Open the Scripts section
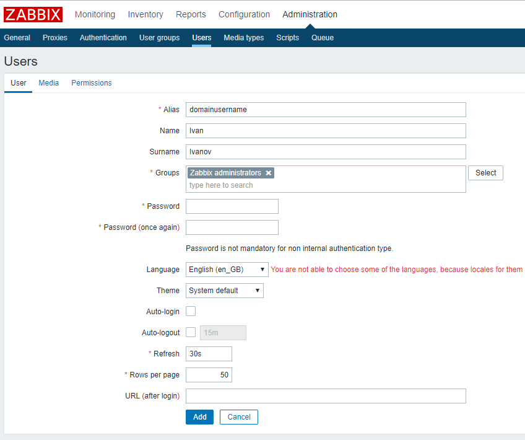525x440 pixels. click(x=288, y=38)
